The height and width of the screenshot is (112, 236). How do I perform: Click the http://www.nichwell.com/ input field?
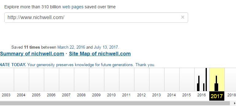coord(96,18)
